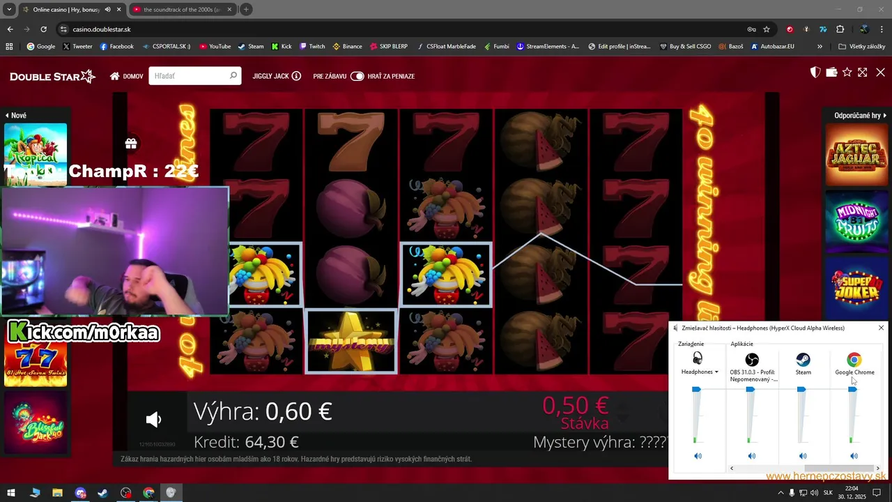Adjust the Google Chrome volume slider handle
892x502 pixels.
click(852, 389)
